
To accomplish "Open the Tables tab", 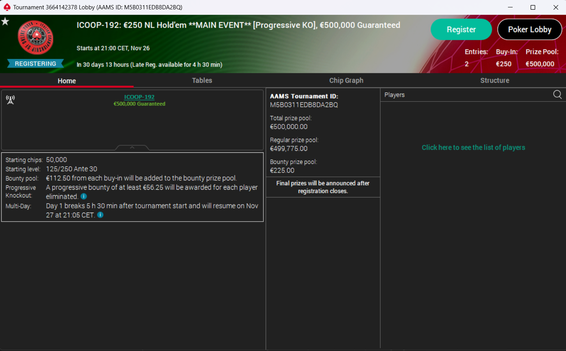I will coord(202,80).
